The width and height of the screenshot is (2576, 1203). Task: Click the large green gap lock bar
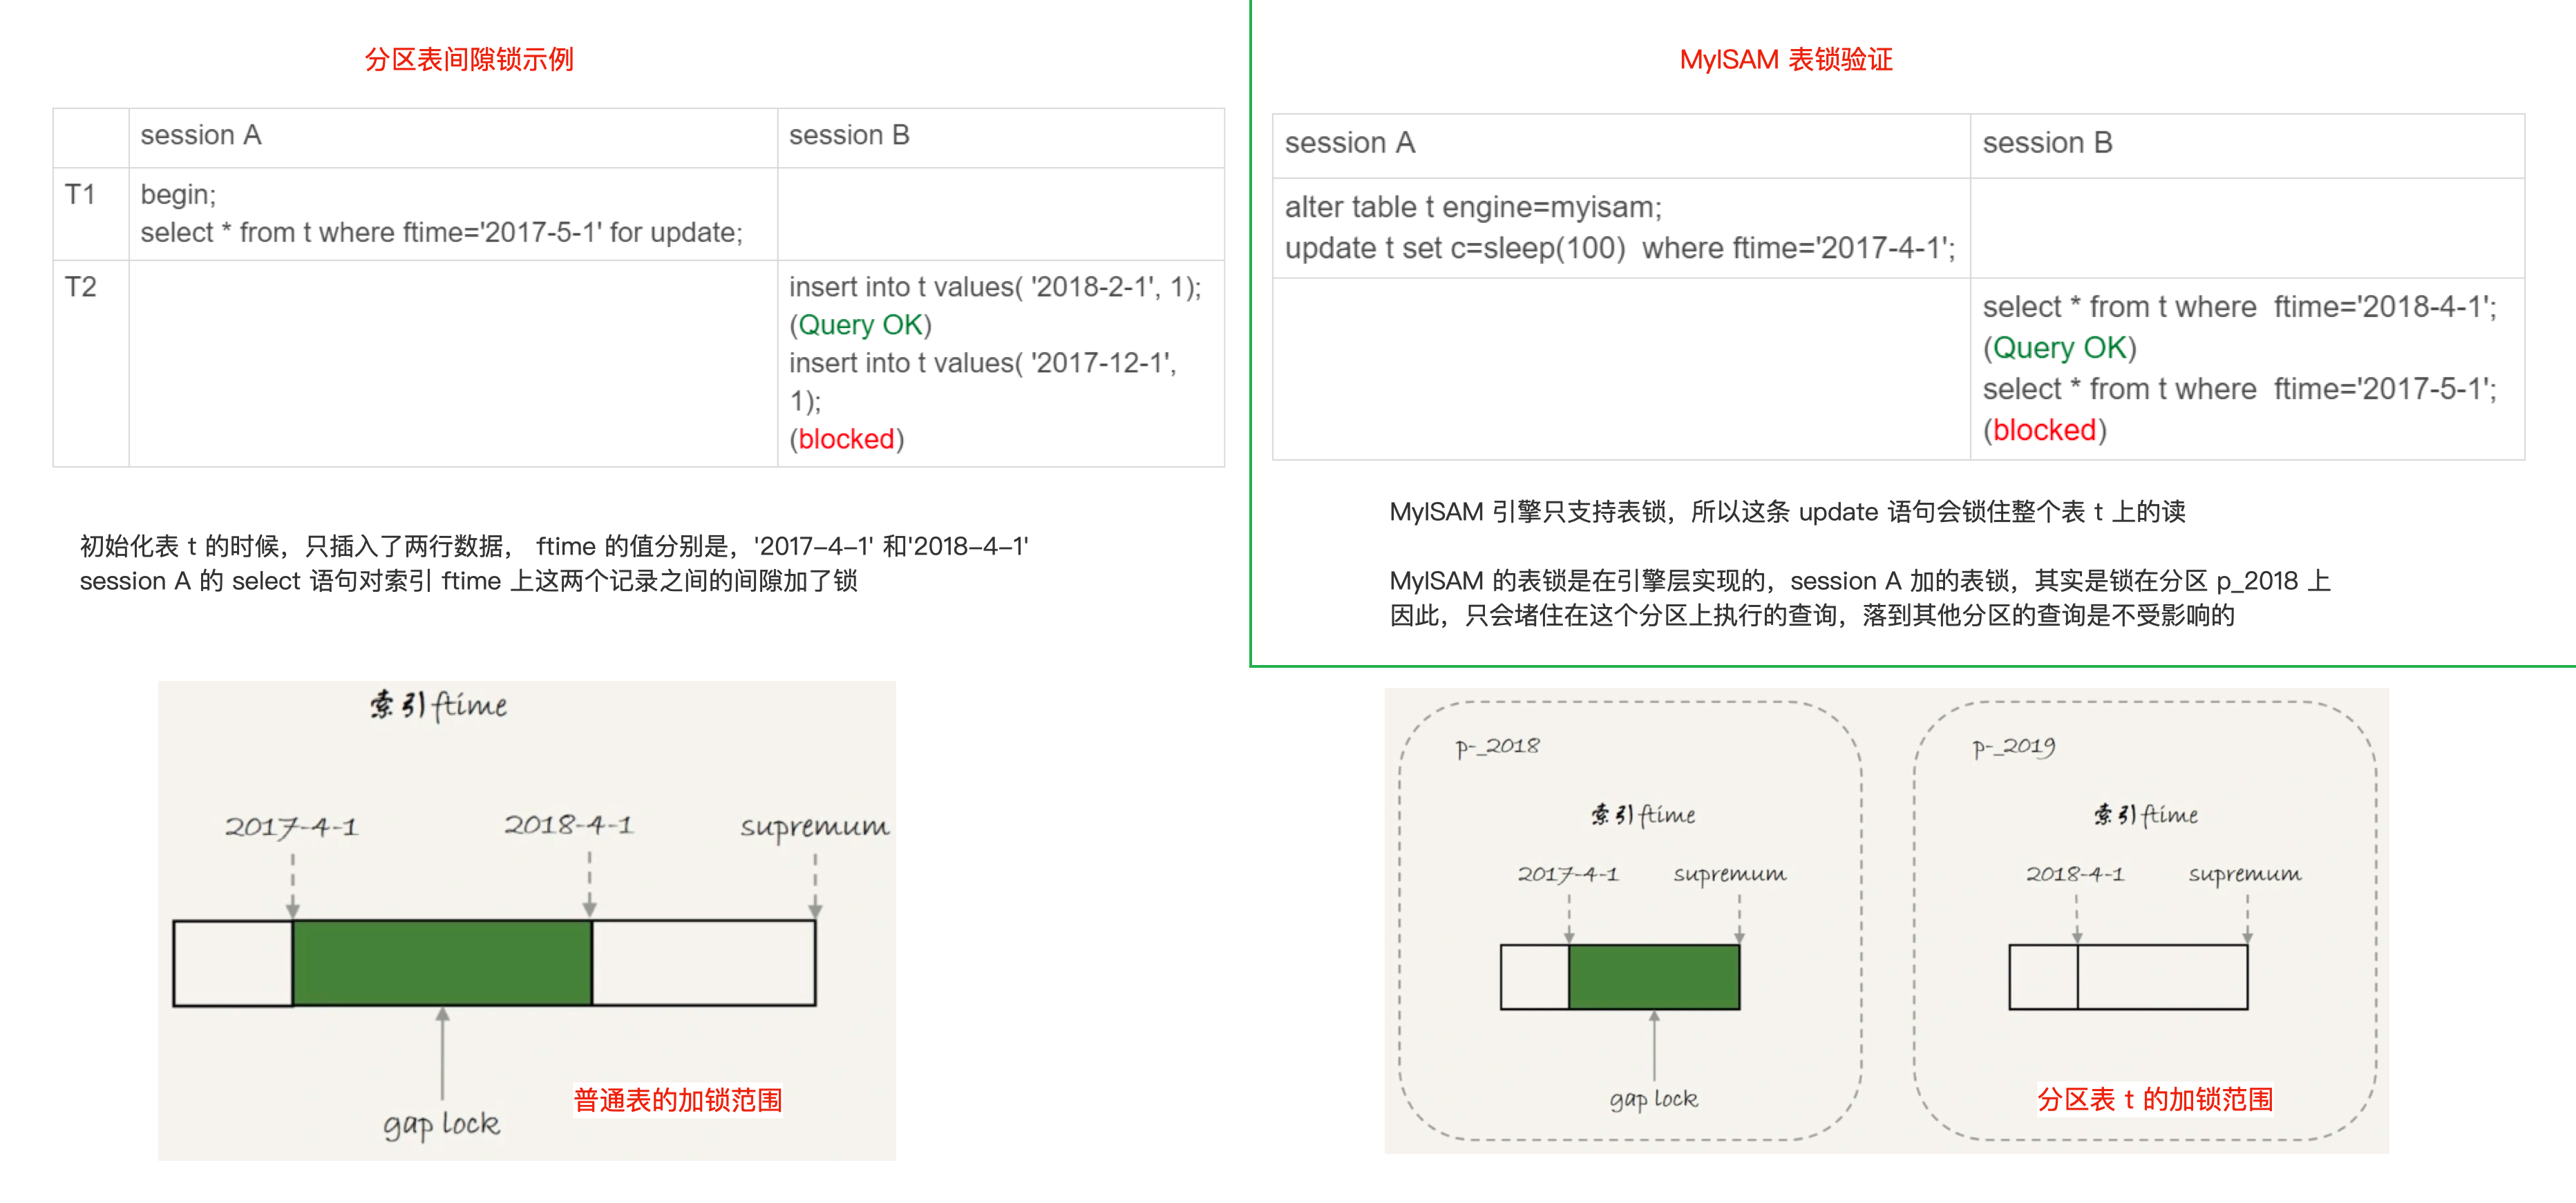point(442,962)
